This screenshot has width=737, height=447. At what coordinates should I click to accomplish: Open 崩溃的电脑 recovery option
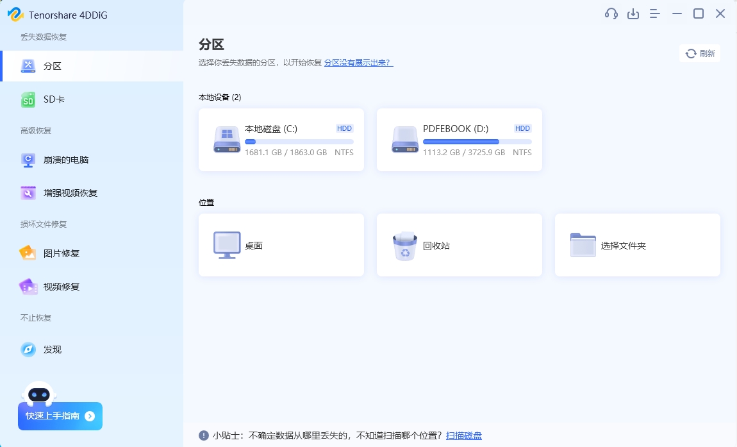(x=92, y=160)
